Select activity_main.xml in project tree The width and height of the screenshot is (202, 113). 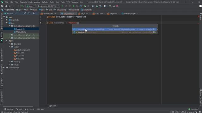(x=23, y=50)
